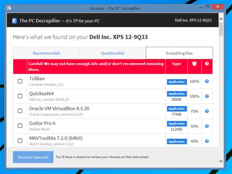Click the Oracle VM VirtualBox 4.3.20 title
This screenshot has width=232, height=174.
[x=59, y=108]
